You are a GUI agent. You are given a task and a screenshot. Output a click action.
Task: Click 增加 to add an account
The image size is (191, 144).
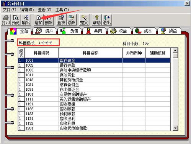pos(39,20)
